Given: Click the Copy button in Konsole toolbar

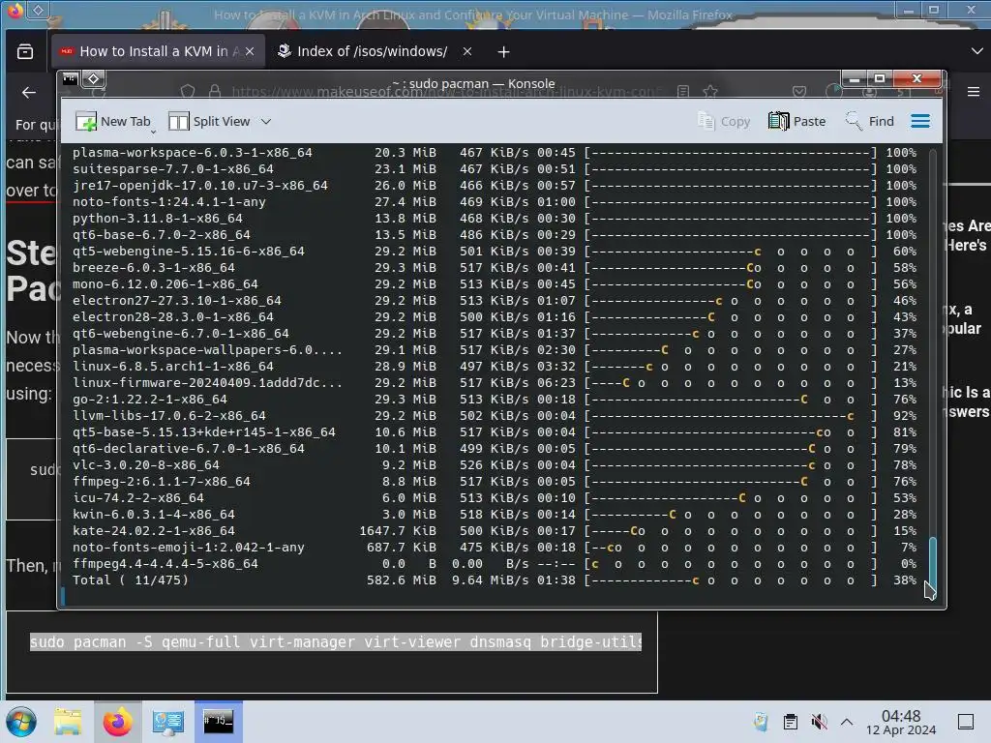Looking at the screenshot, I should click(724, 121).
